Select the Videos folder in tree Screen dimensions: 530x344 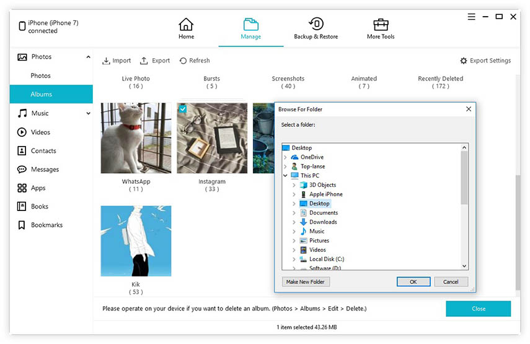click(x=317, y=250)
